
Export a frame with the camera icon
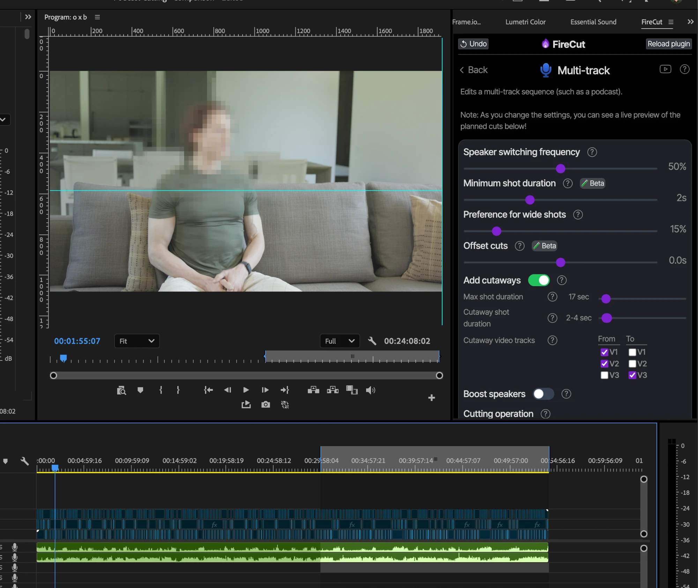click(x=266, y=404)
